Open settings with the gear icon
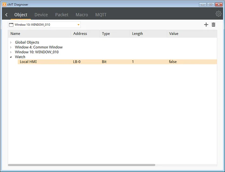 click(218, 14)
